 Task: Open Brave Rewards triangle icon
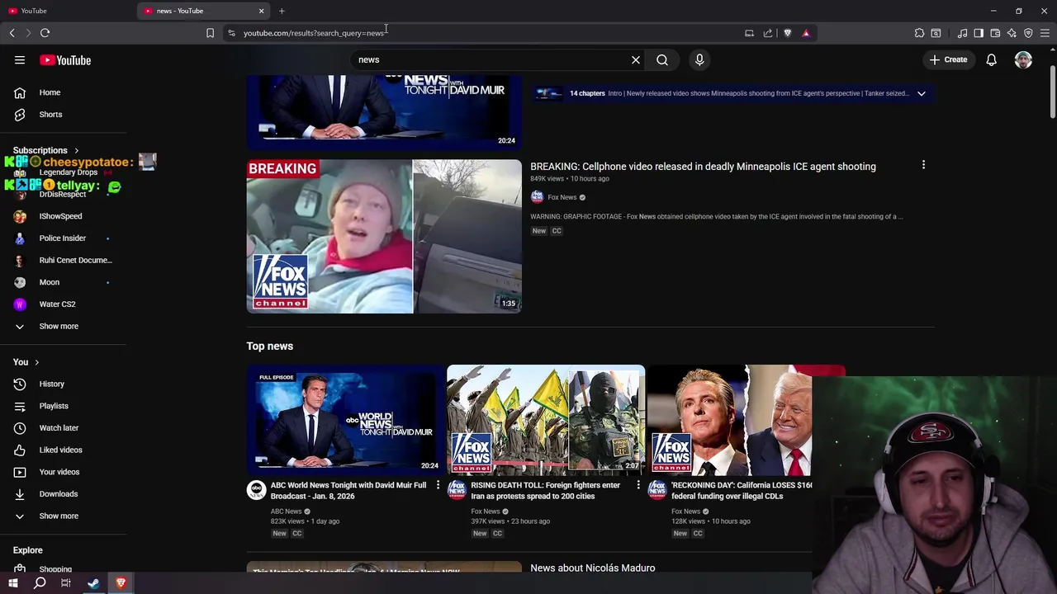click(x=806, y=33)
